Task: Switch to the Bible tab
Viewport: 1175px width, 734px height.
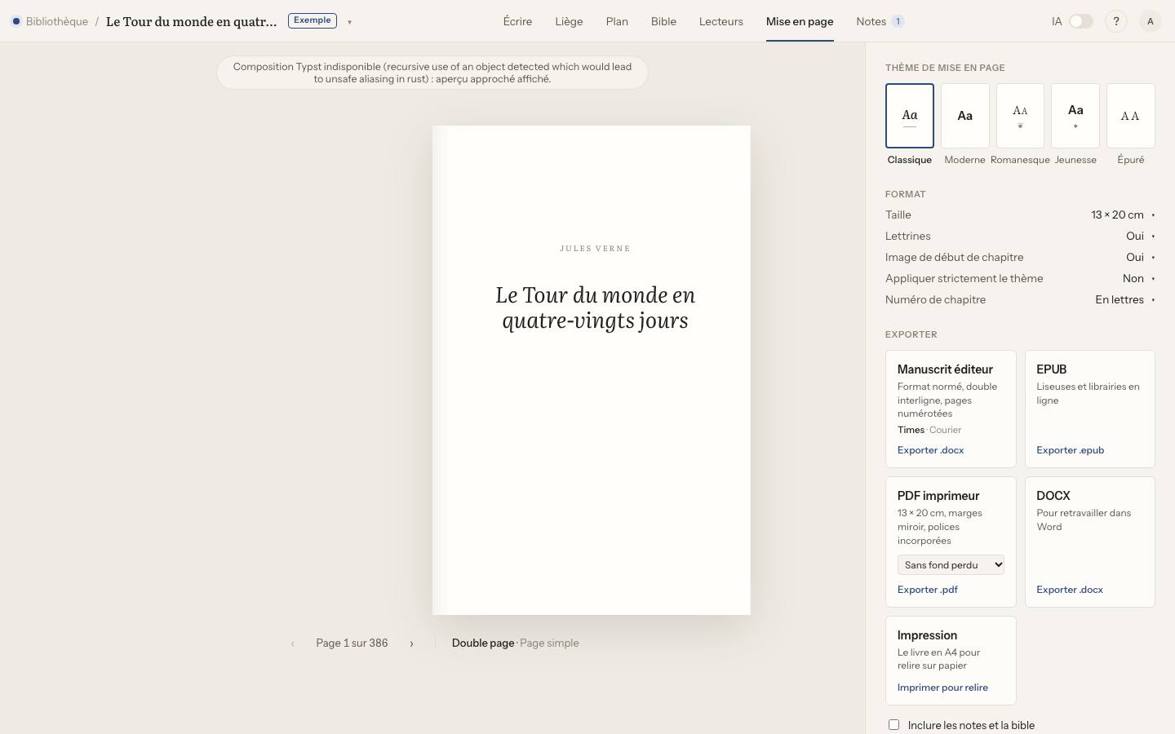Action: pyautogui.click(x=663, y=21)
